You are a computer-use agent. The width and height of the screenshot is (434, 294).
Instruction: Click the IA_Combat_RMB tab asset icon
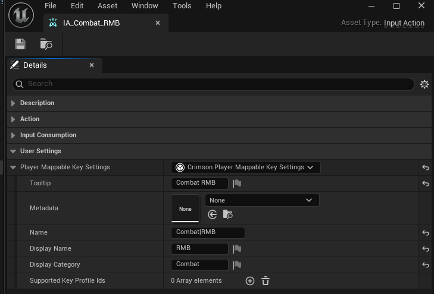[53, 23]
